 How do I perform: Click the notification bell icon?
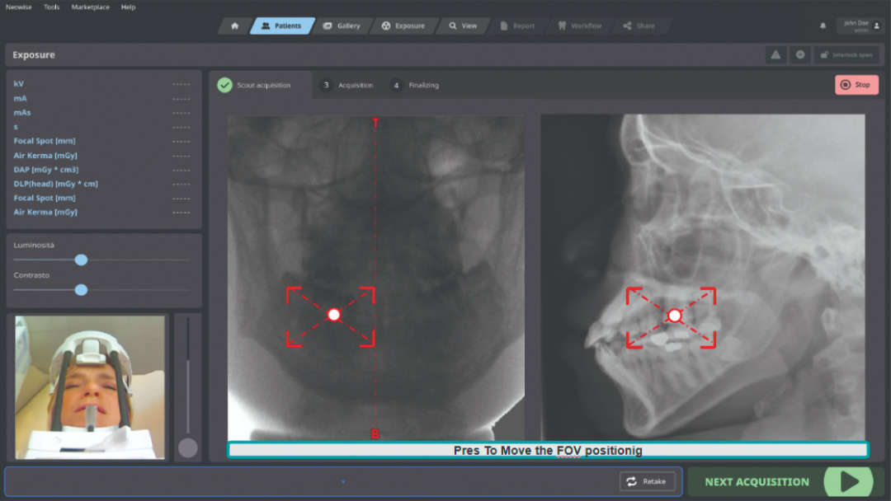(x=822, y=26)
